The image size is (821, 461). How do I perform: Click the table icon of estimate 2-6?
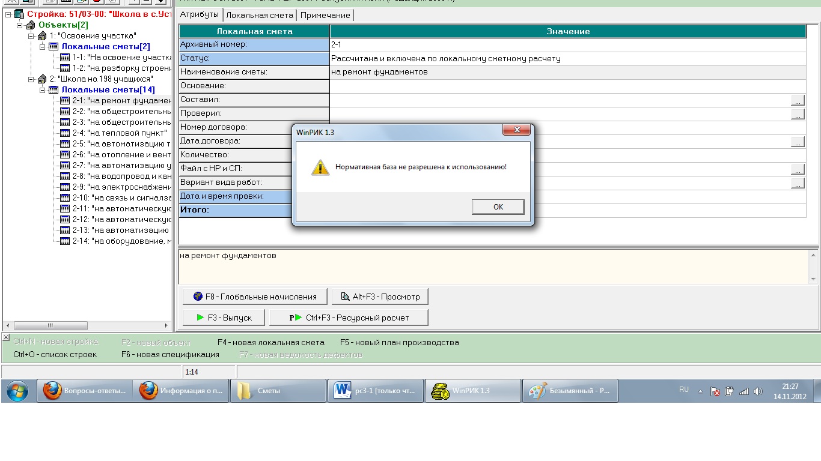click(x=66, y=154)
